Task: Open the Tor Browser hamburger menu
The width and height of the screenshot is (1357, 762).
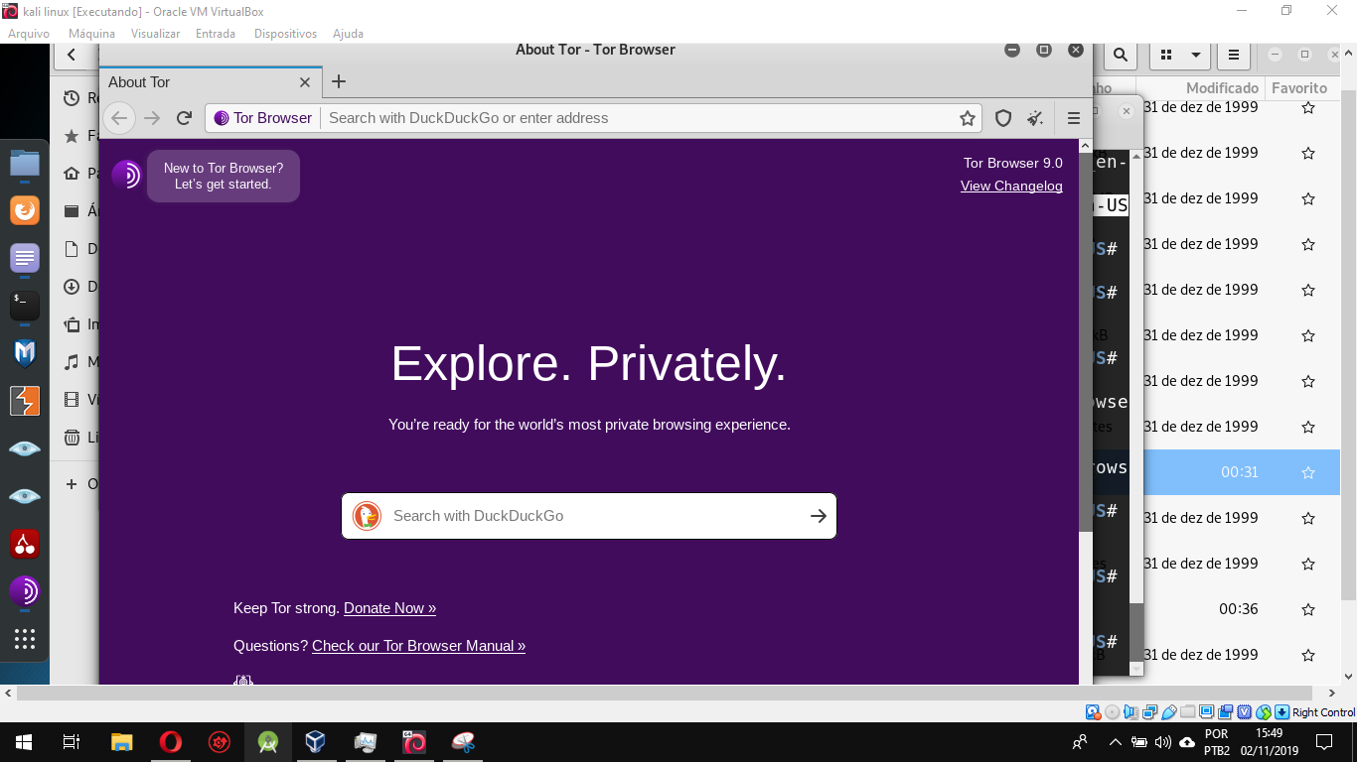Action: coord(1073,118)
